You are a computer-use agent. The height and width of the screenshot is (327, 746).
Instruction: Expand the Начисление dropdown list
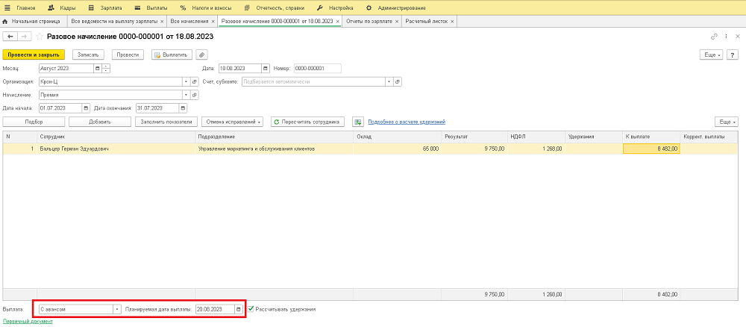pyautogui.click(x=185, y=95)
